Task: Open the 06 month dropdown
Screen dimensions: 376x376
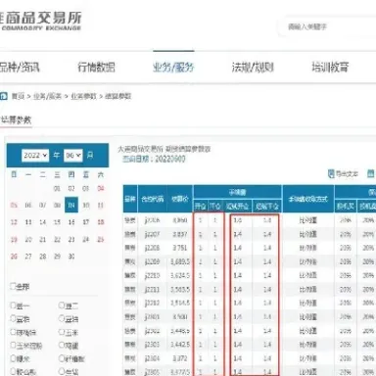Action: coord(73,156)
